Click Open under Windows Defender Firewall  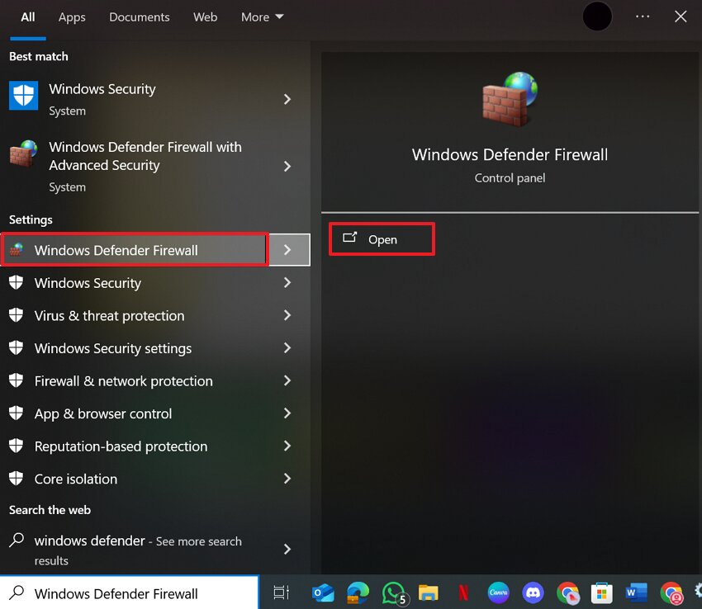(x=382, y=239)
